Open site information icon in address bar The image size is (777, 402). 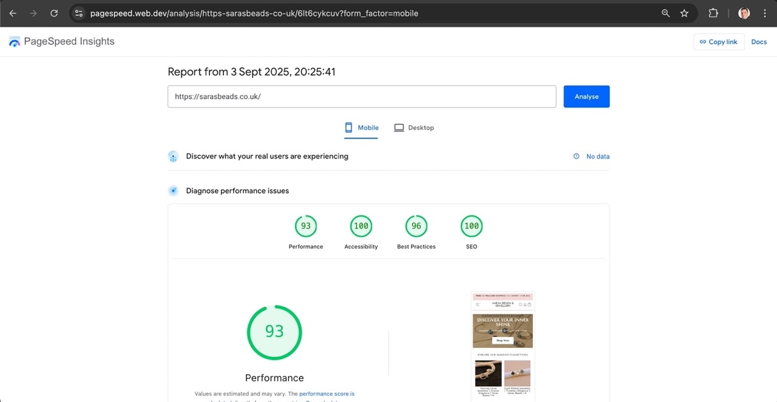point(78,13)
